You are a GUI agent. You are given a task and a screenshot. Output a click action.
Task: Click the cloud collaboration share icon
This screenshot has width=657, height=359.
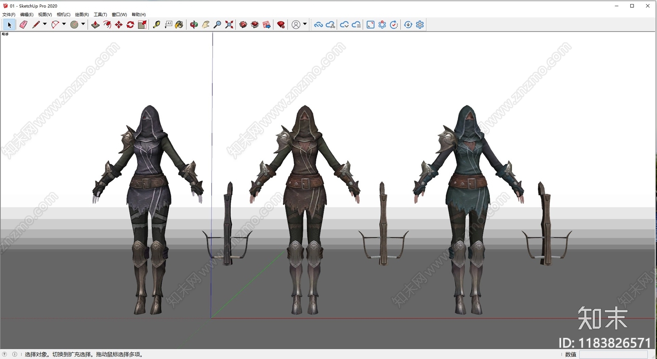click(x=330, y=25)
